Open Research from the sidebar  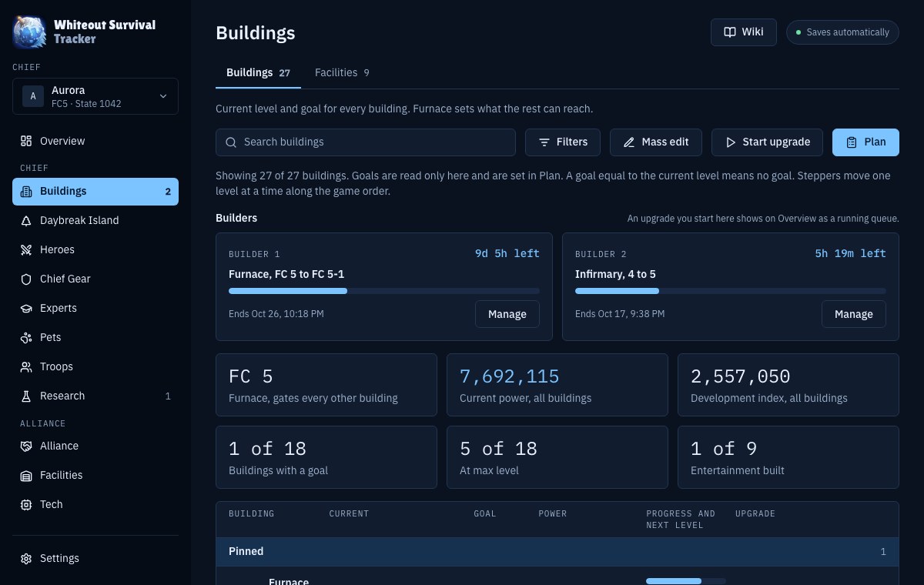(95, 396)
